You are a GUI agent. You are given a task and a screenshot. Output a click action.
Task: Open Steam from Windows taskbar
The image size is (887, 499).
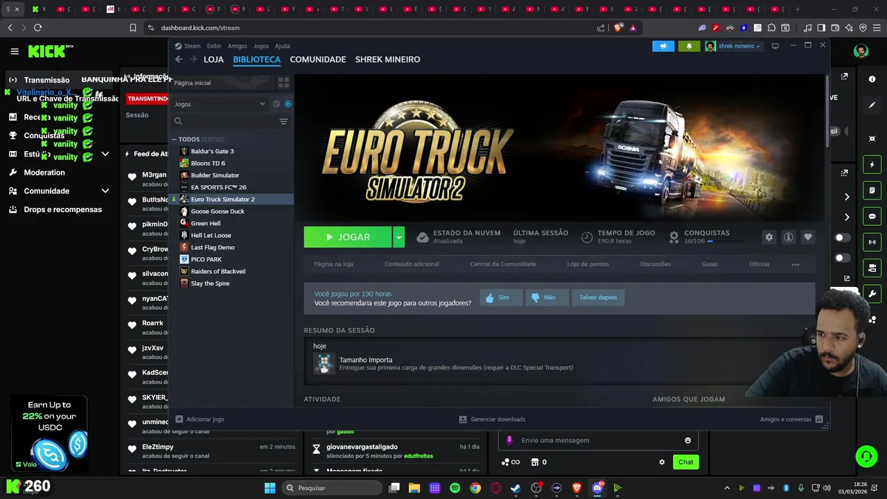tap(516, 488)
